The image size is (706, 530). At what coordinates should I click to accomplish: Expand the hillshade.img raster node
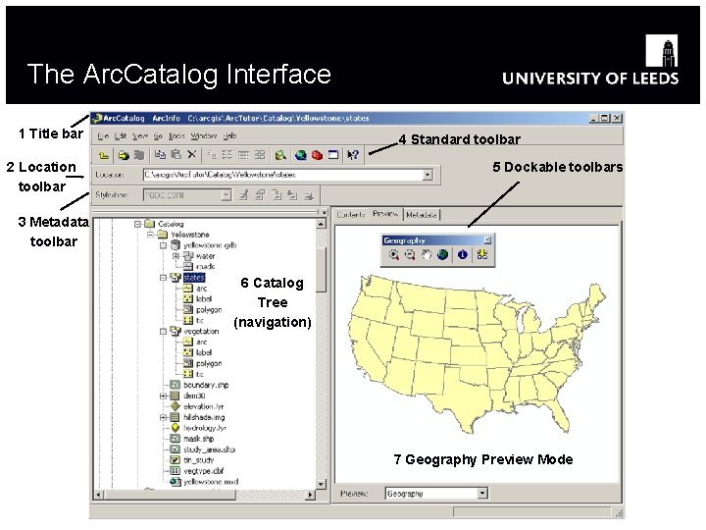point(163,417)
